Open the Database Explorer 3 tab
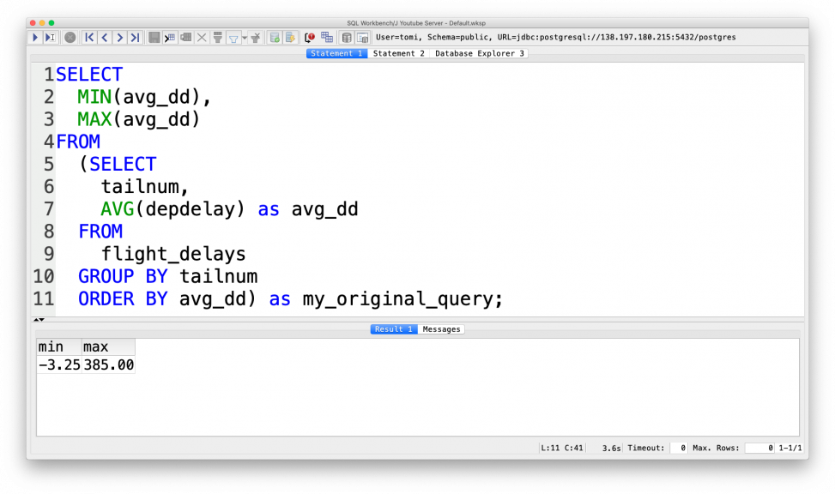This screenshot has height=494, width=835. (x=479, y=52)
